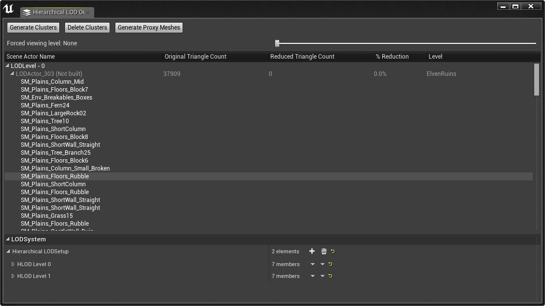Reset HLOD Level 1 to default
Image resolution: width=545 pixels, height=306 pixels.
point(330,276)
